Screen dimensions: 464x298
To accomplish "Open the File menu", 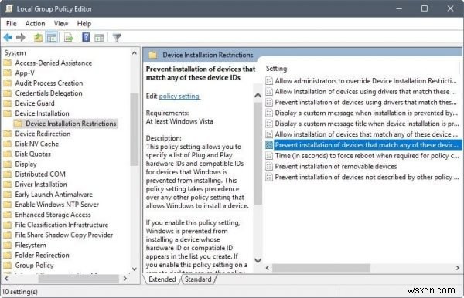I will point(12,23).
